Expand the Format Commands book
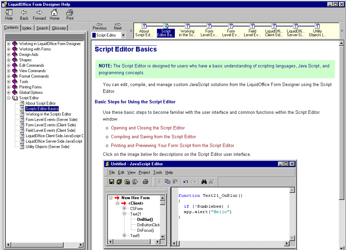The width and height of the screenshot is (346, 250). (8, 76)
